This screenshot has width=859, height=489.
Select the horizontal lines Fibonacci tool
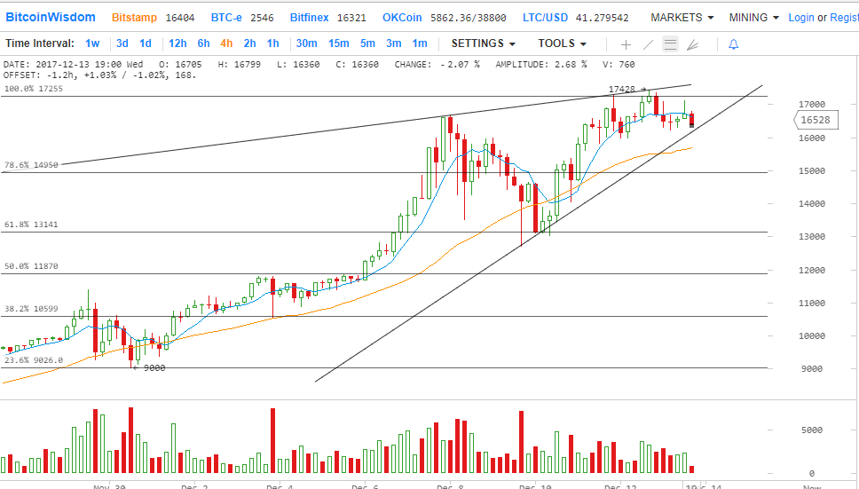(x=671, y=43)
